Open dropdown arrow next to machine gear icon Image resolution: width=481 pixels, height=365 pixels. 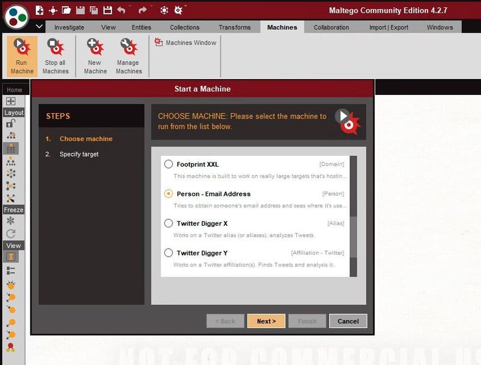pyautogui.click(x=185, y=6)
